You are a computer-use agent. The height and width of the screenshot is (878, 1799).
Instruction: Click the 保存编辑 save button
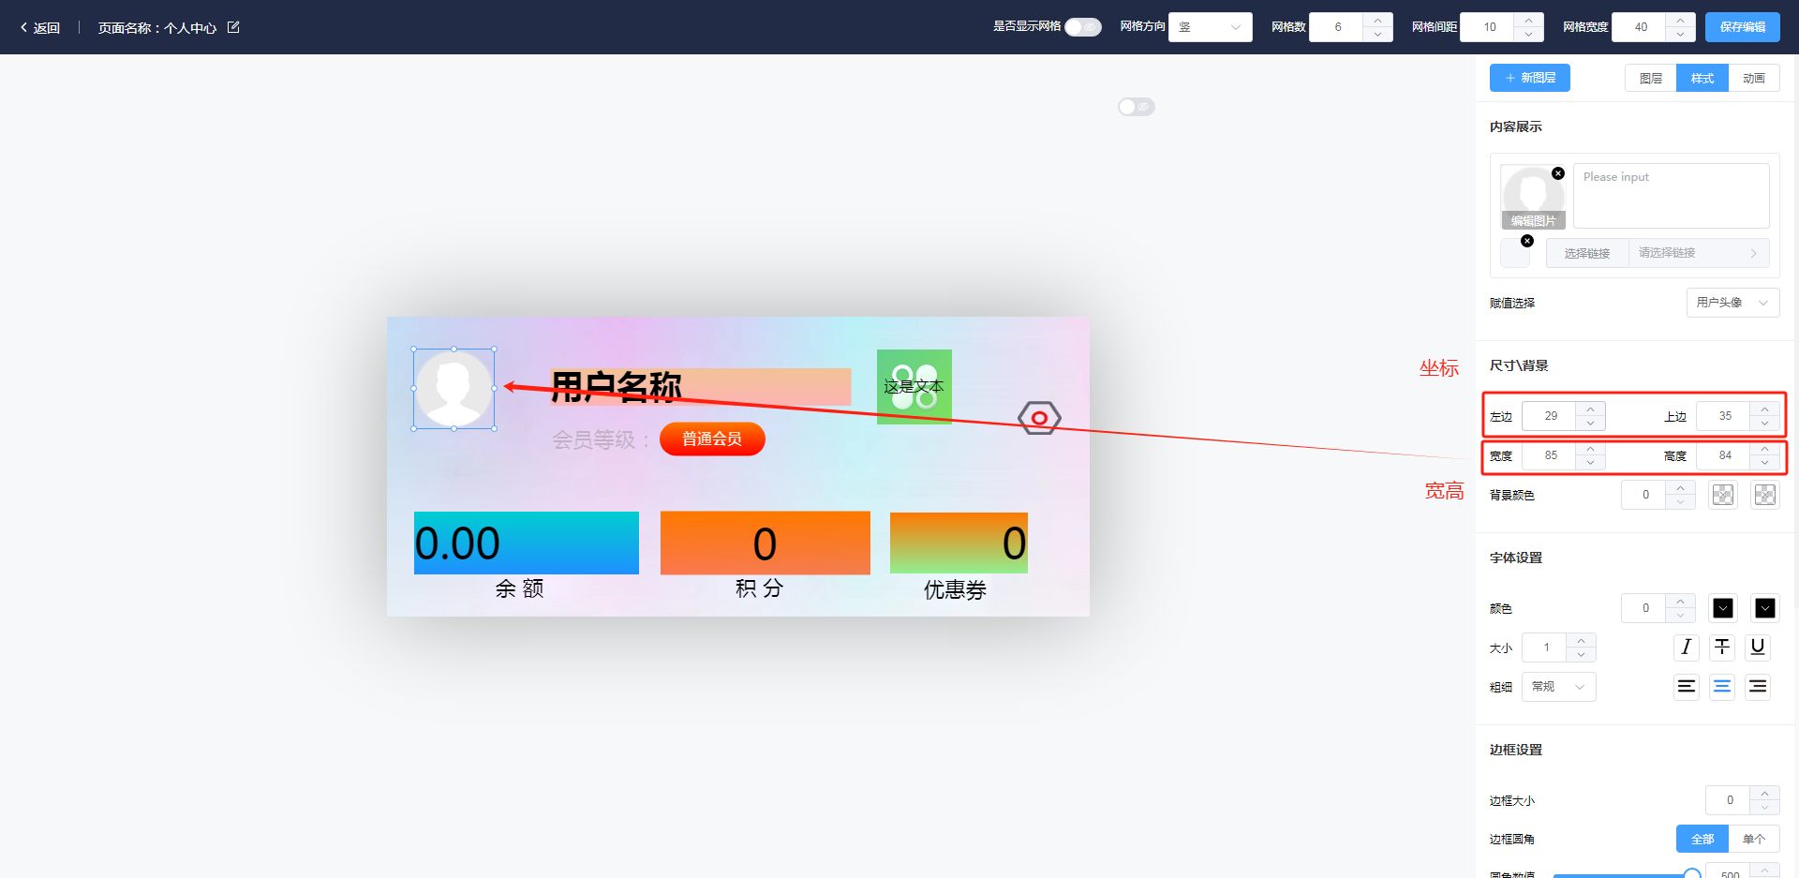point(1742,27)
